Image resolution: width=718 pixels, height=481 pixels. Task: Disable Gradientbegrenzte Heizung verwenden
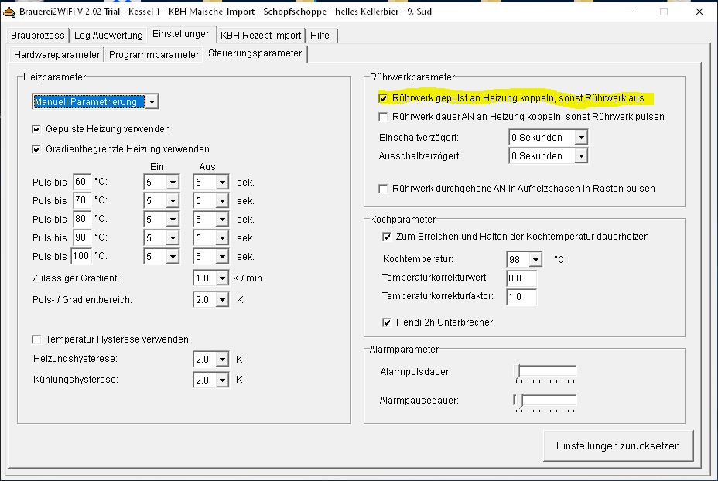click(x=36, y=149)
